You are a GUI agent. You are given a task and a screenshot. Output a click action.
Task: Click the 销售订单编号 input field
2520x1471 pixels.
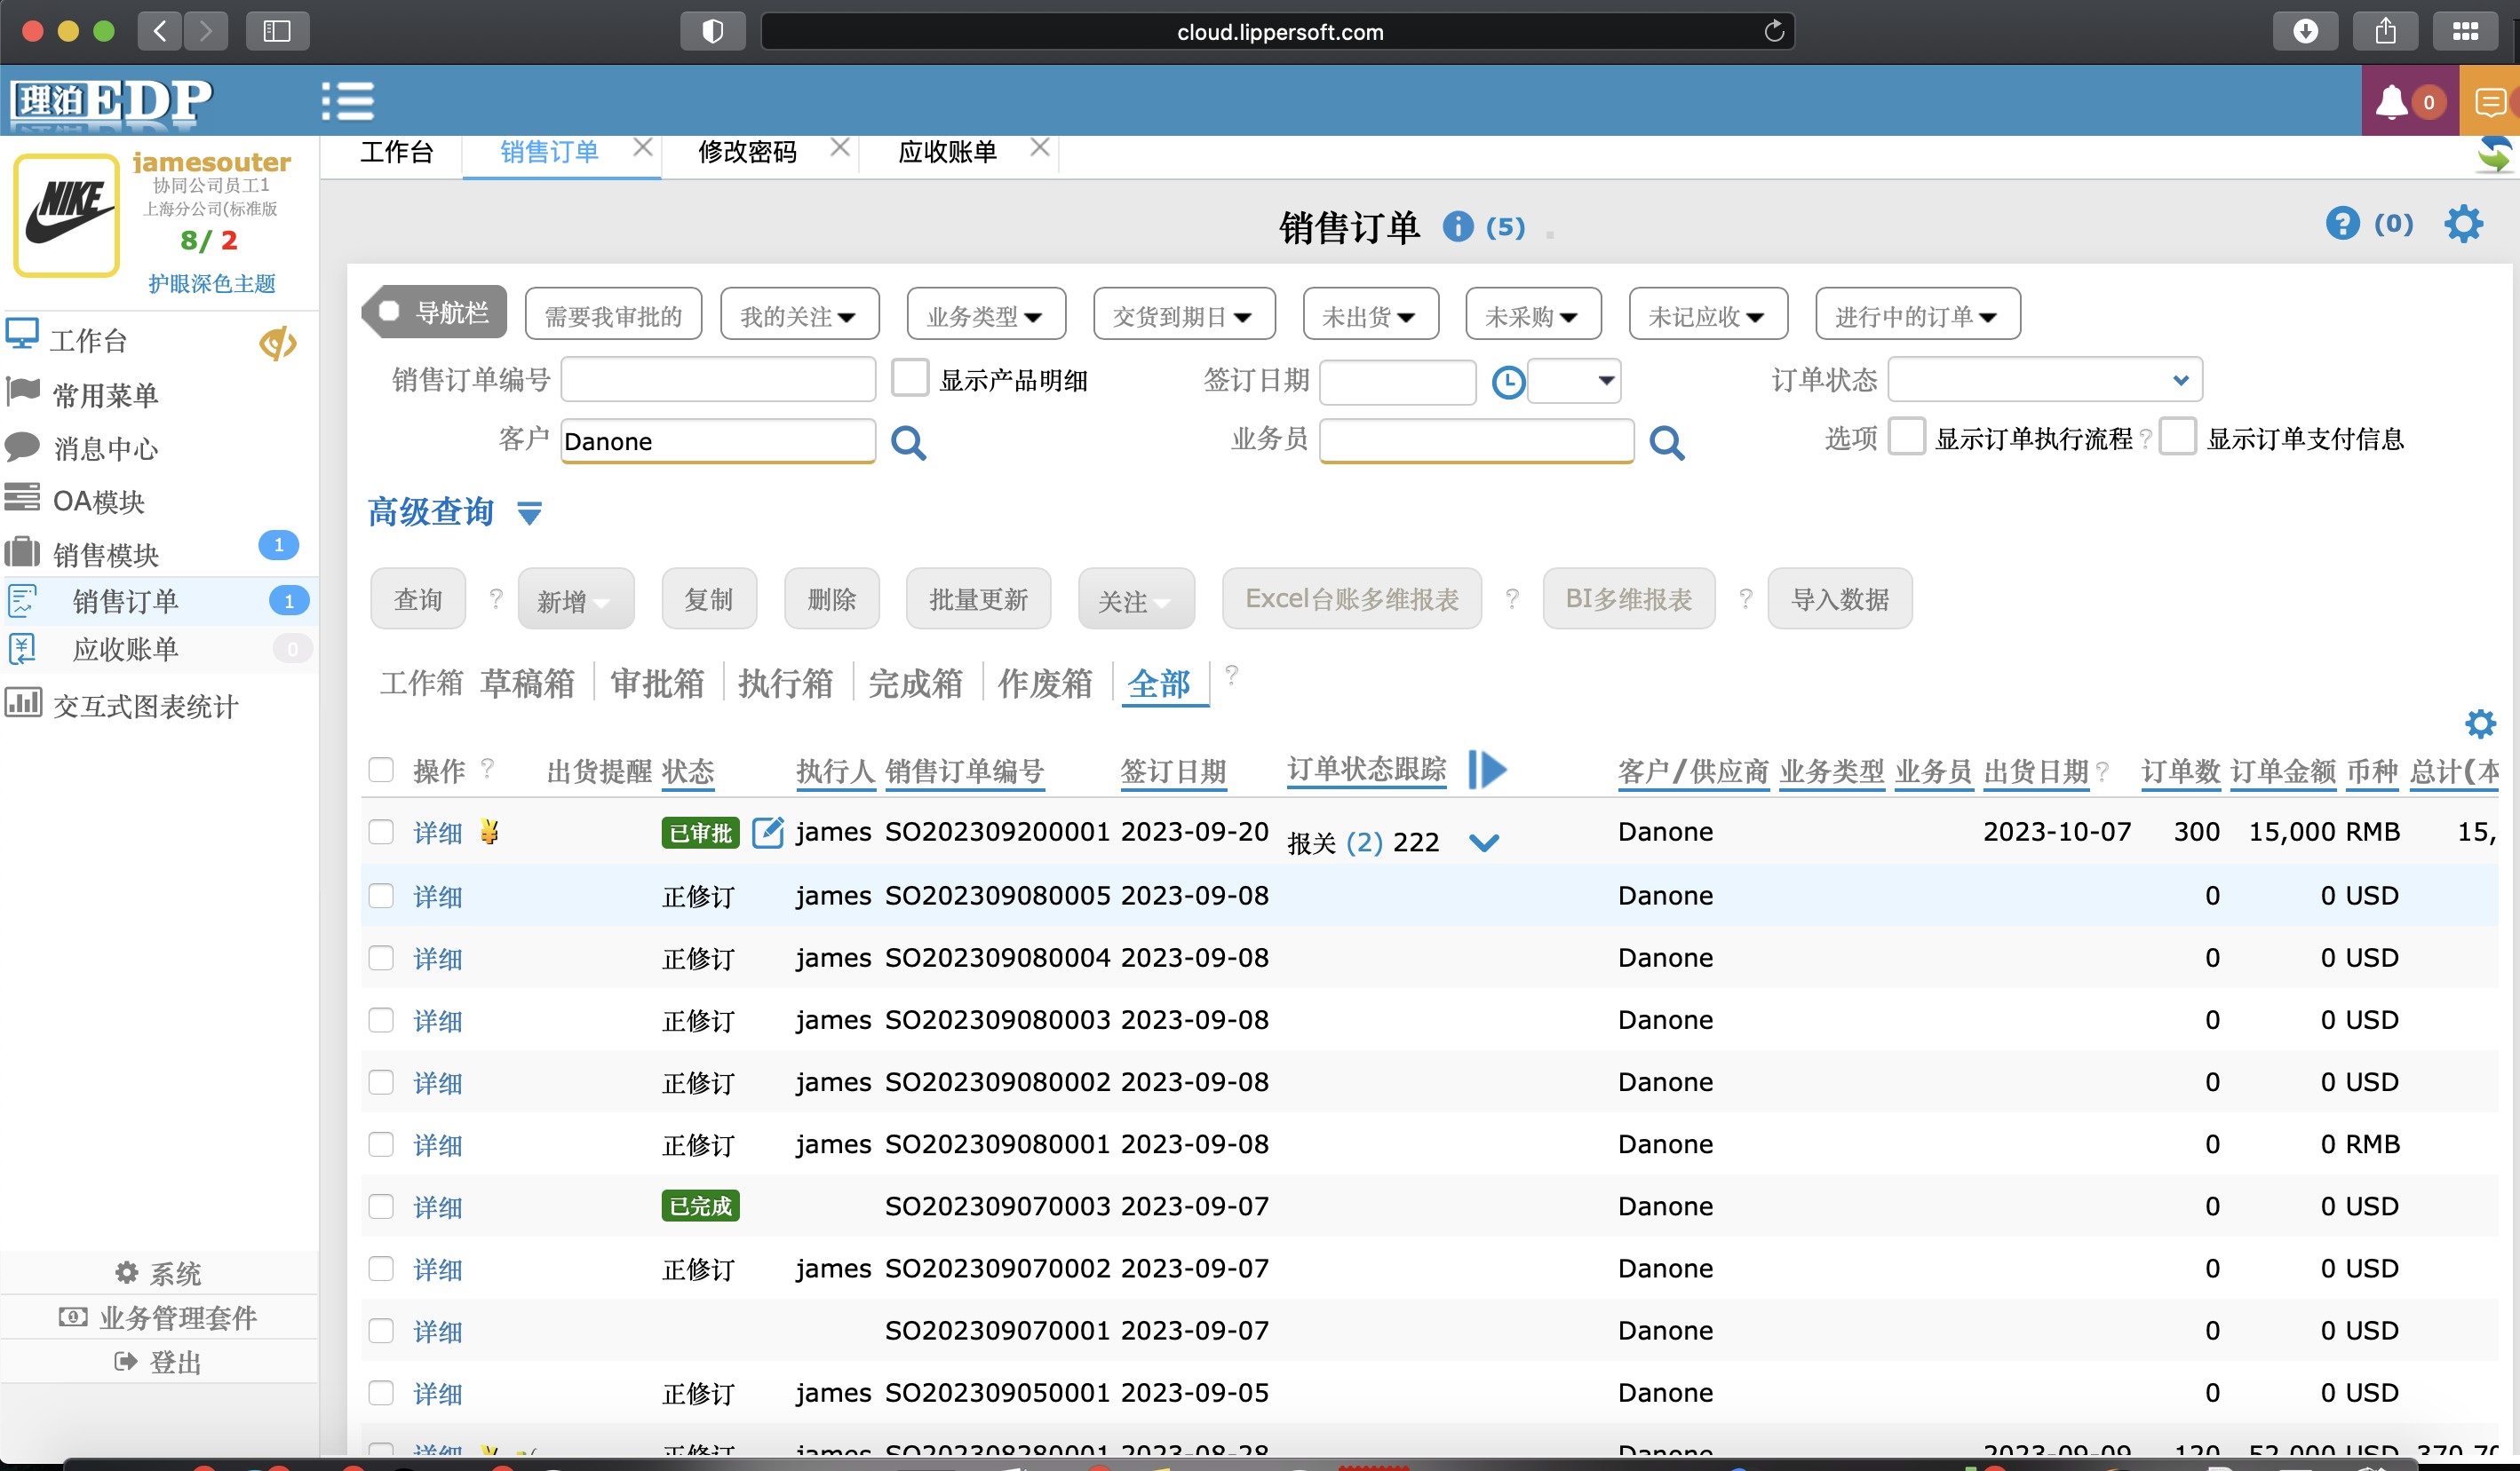point(718,381)
